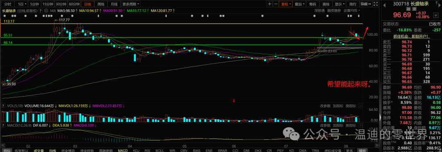This screenshot has height=152, width=442.
Task: Select the WR indicator tab
Action: point(172,150)
